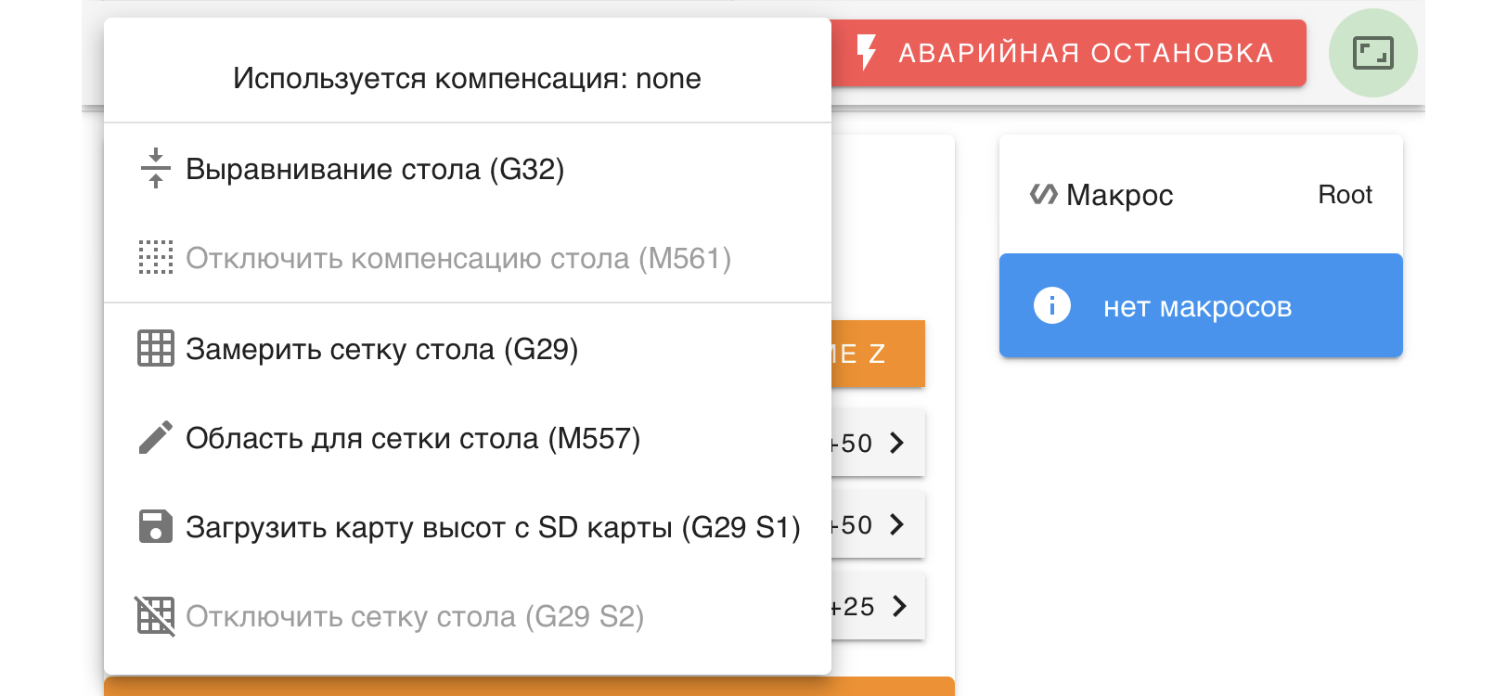Choose Замерить сетку стола (G29)

(x=381, y=349)
